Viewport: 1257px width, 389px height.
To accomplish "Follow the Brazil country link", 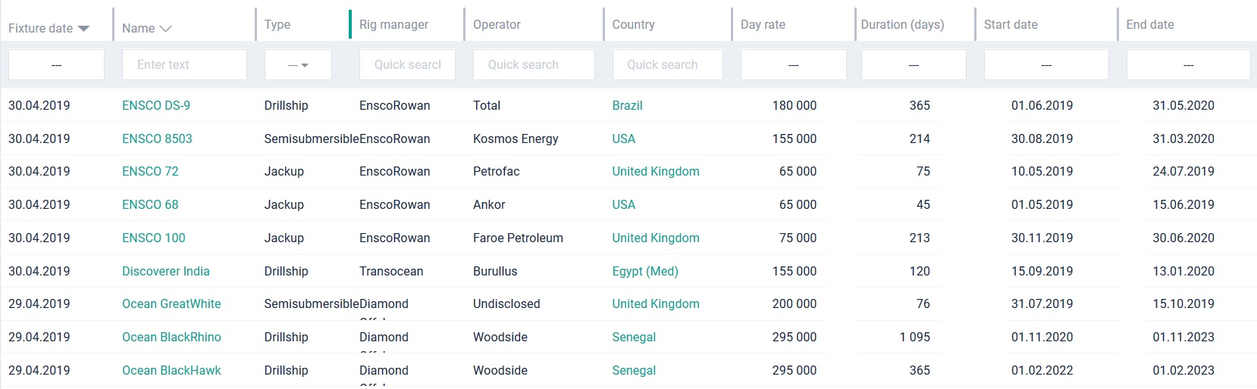I will (627, 106).
